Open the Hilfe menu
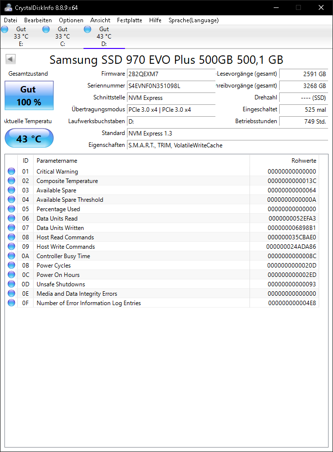 point(155,20)
